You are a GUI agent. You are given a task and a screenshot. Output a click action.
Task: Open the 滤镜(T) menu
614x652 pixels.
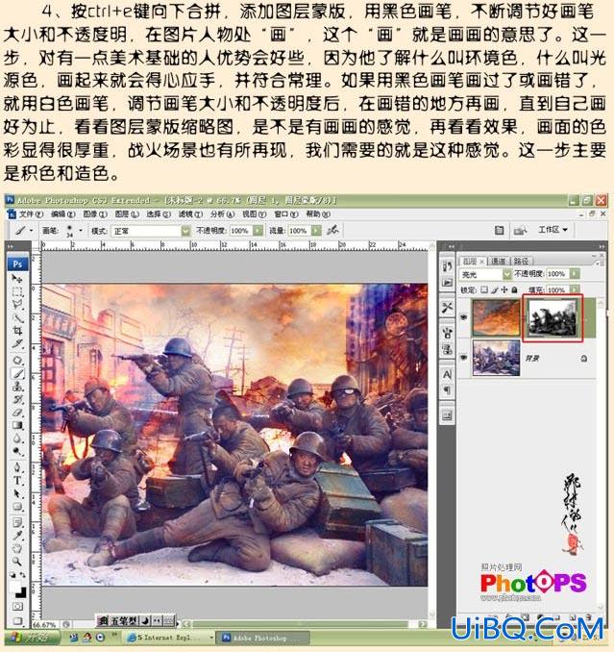click(190, 214)
